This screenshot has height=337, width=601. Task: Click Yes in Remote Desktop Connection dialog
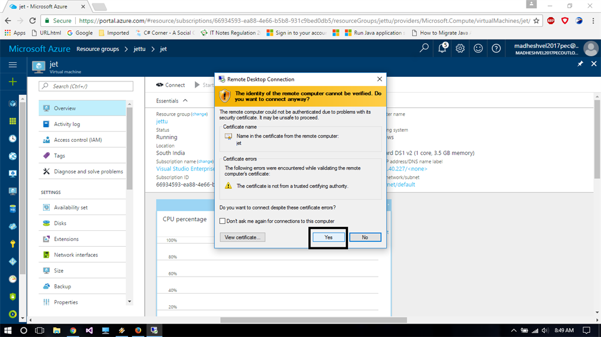pos(329,237)
